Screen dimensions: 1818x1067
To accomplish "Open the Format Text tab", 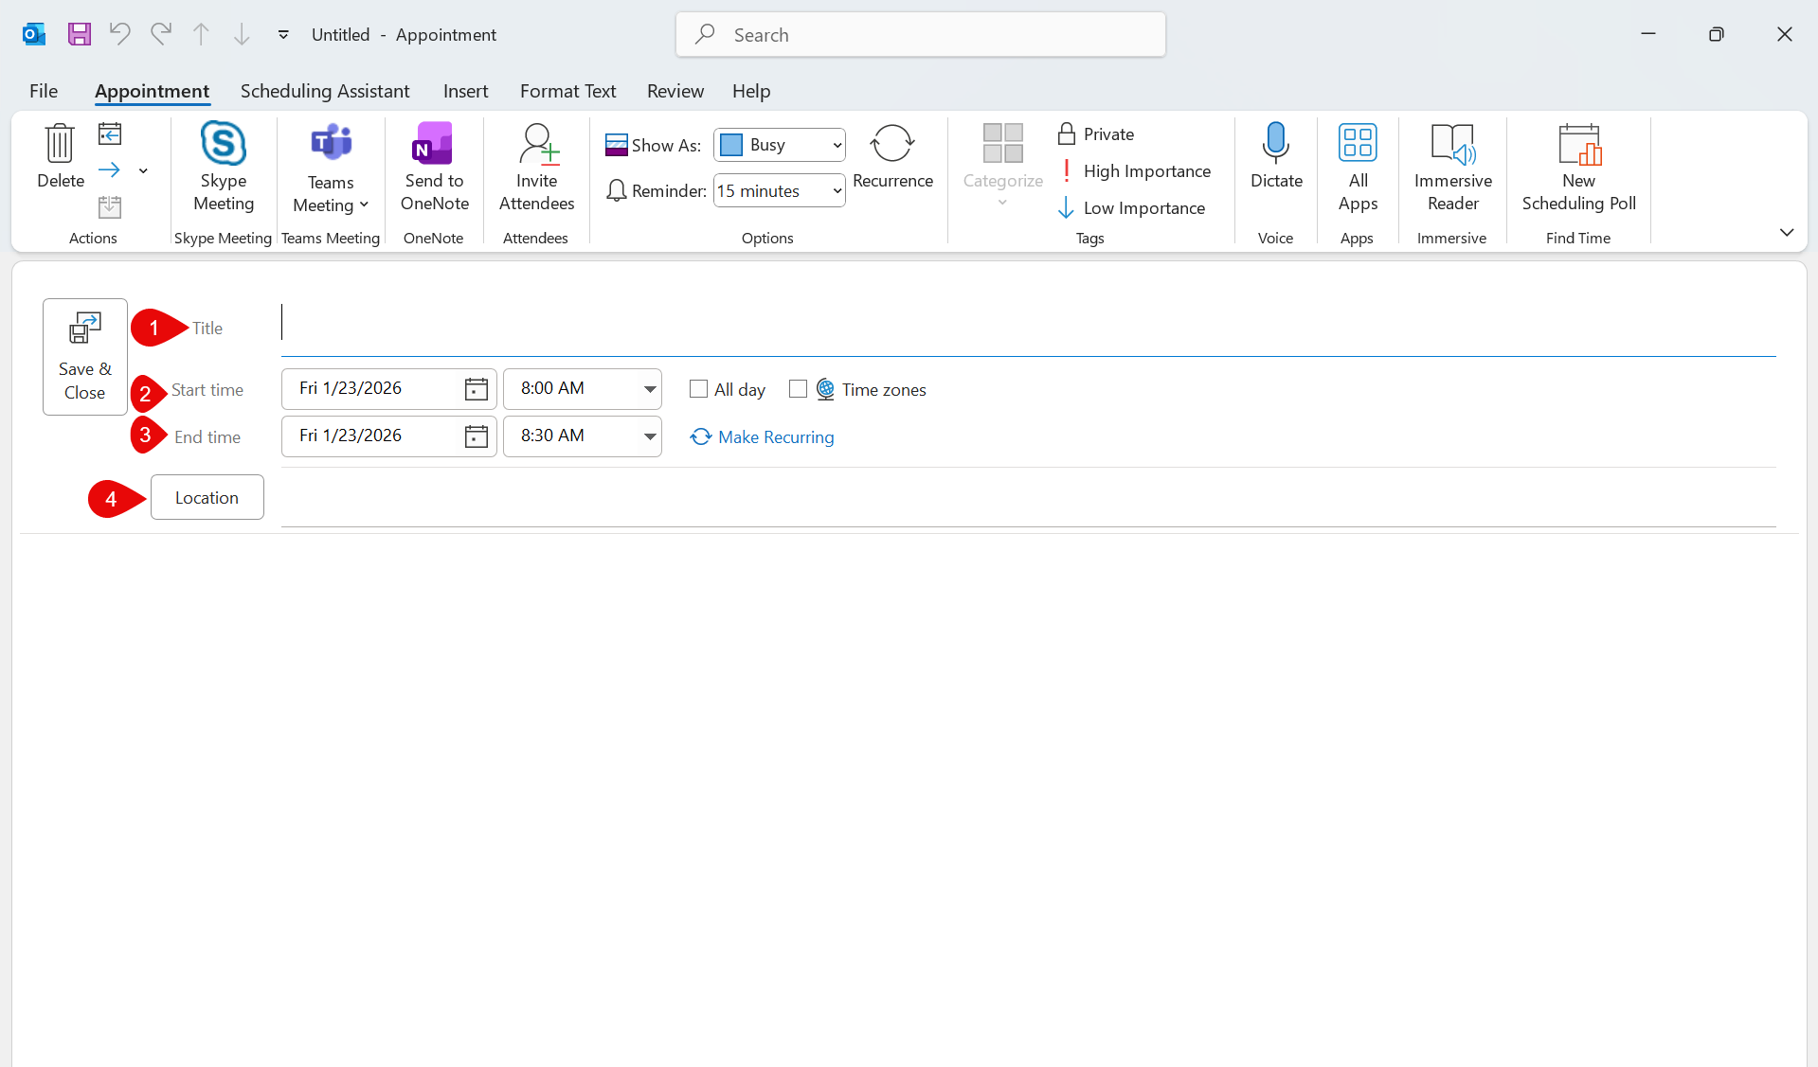I will (567, 91).
